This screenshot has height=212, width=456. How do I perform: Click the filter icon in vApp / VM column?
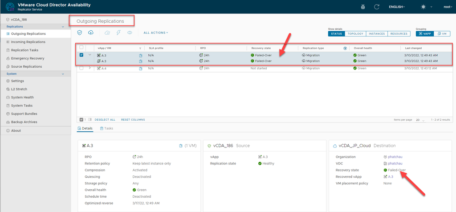click(140, 48)
